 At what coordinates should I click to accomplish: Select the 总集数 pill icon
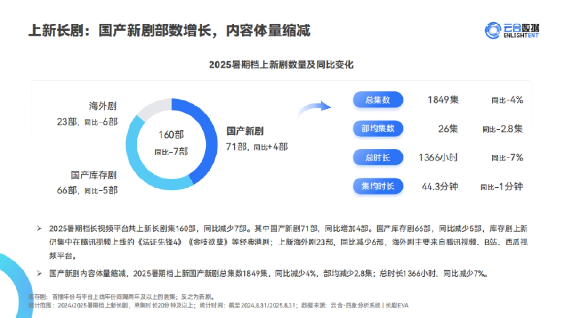tap(378, 100)
